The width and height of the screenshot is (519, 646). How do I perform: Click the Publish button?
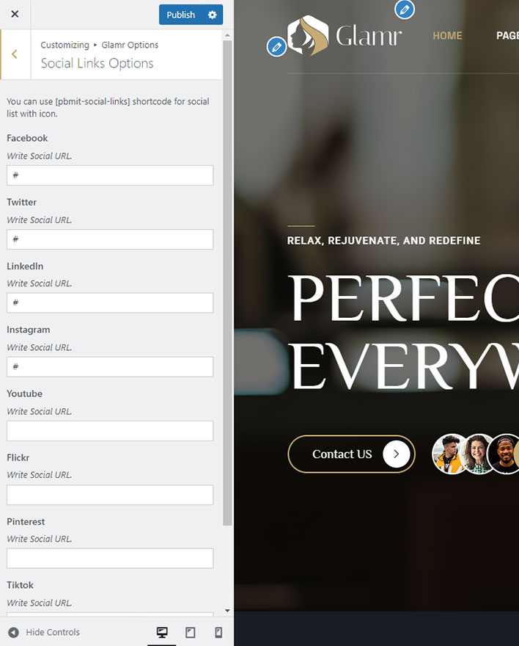(181, 15)
